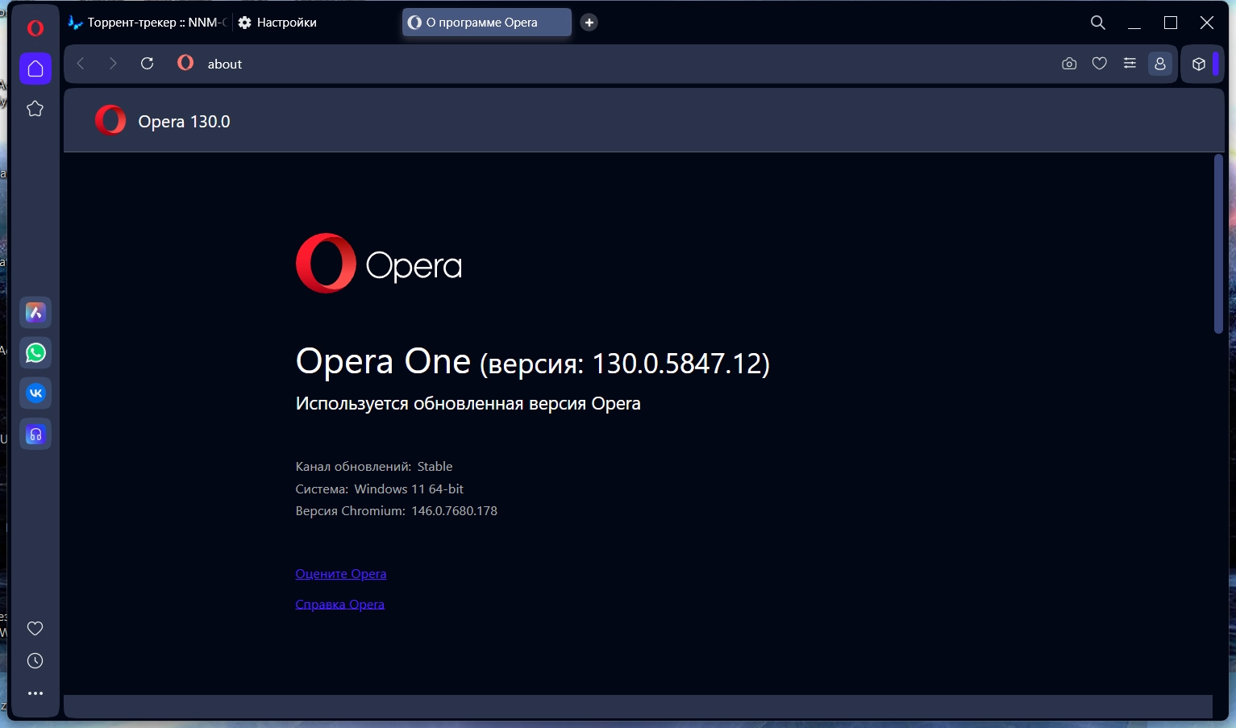
Task: Click the page vertical scrollbar thumb
Action: pyautogui.click(x=1218, y=244)
